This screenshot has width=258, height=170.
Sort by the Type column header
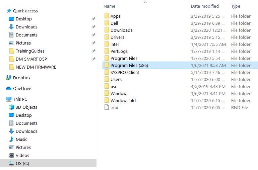236,6
